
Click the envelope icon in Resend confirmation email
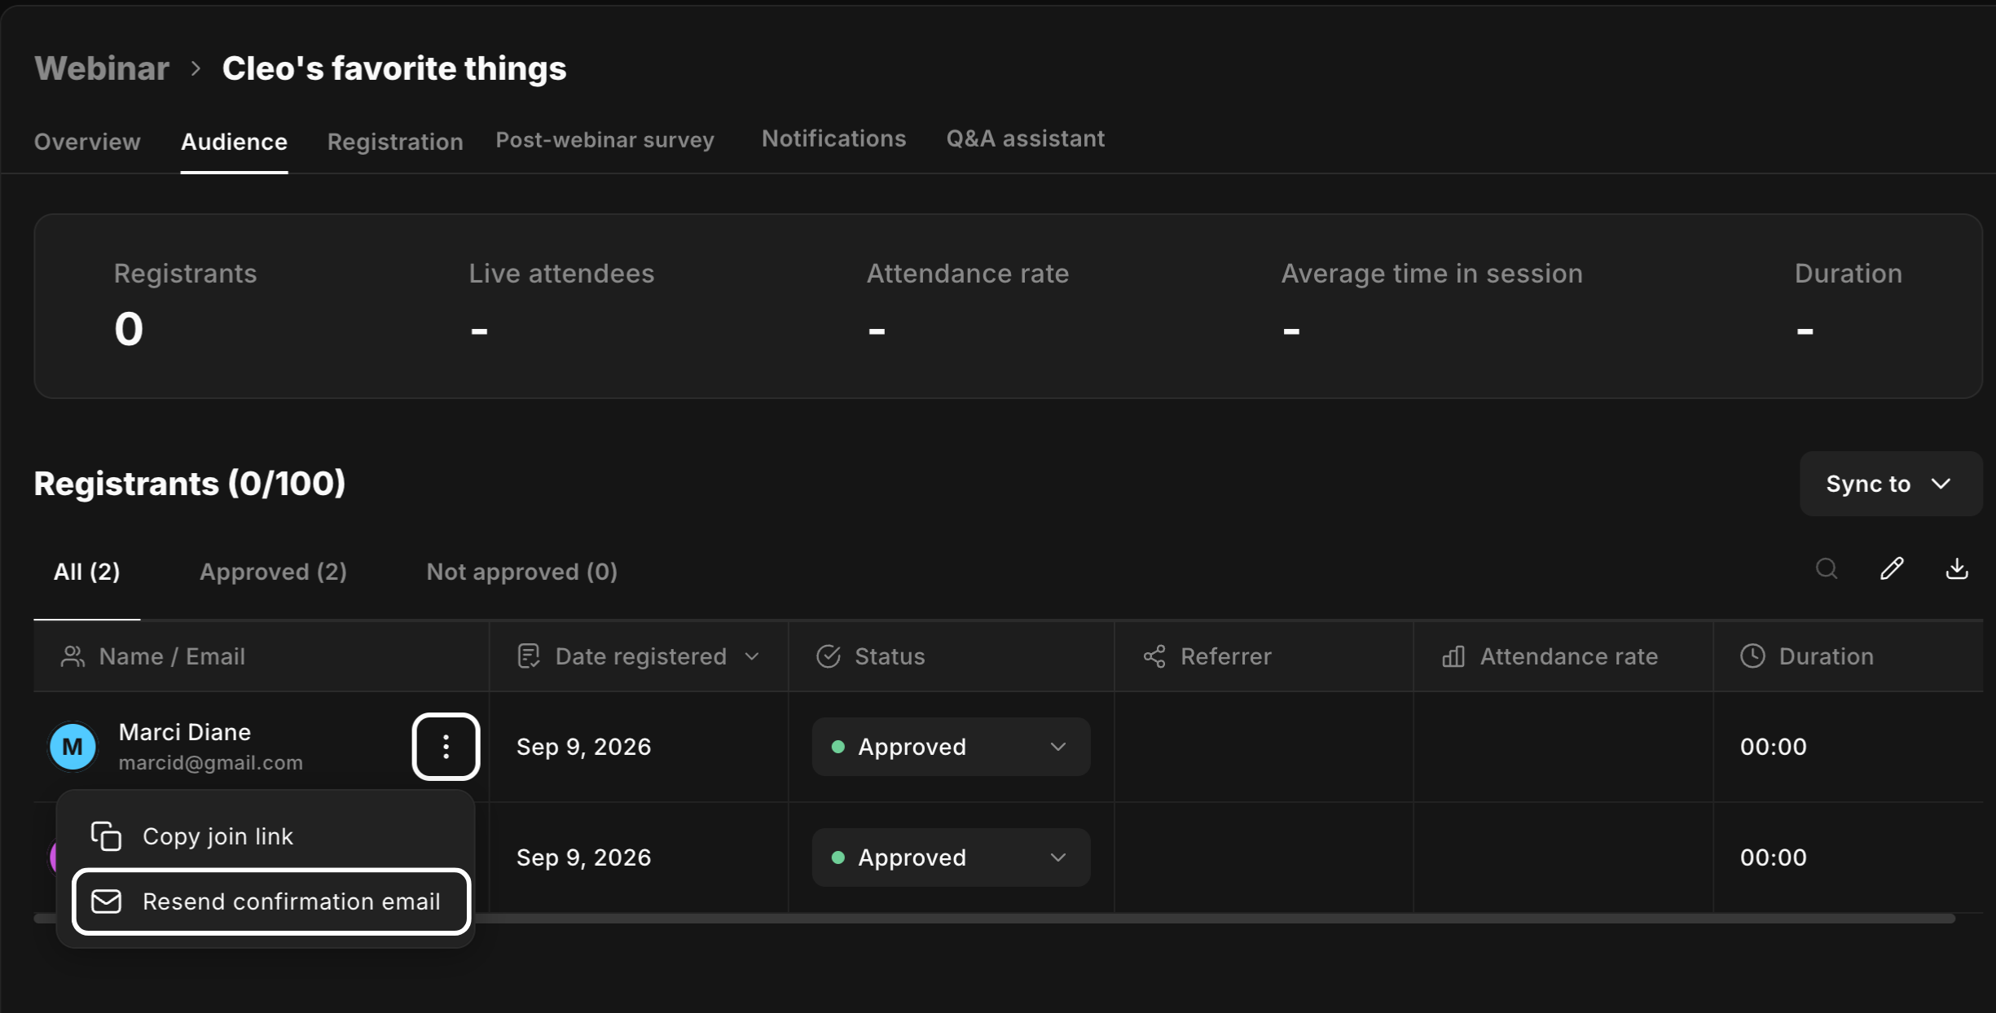106,901
